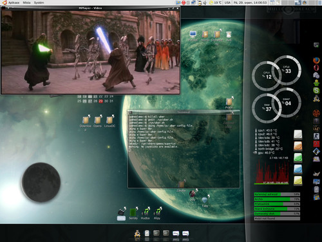Select day 29 in the desktop calendar

[100, 101]
